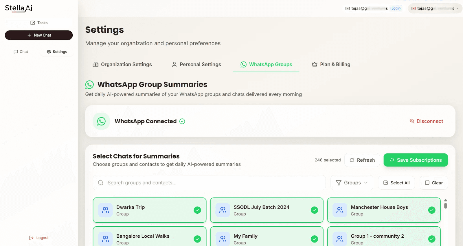Expand the Groups filter dropdown
463x246 pixels.
coord(352,183)
